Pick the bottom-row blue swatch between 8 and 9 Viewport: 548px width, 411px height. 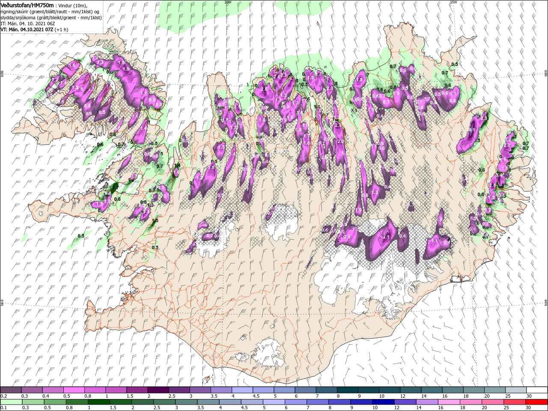pos(340,402)
